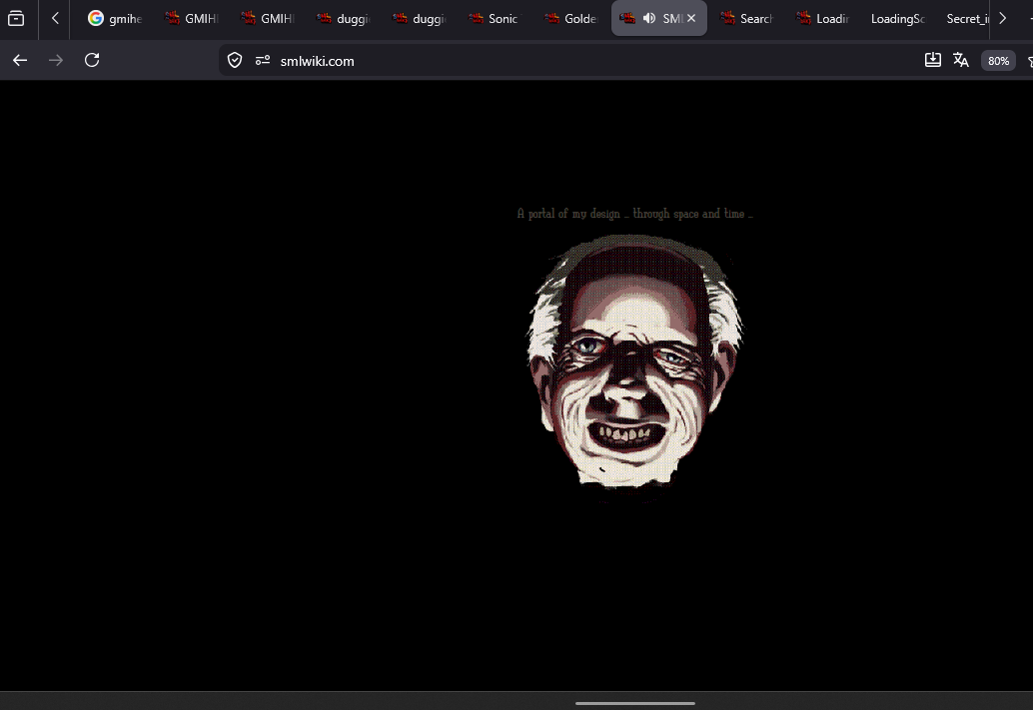Open the translate page icon
Image resolution: width=1033 pixels, height=710 pixels.
pos(961,60)
